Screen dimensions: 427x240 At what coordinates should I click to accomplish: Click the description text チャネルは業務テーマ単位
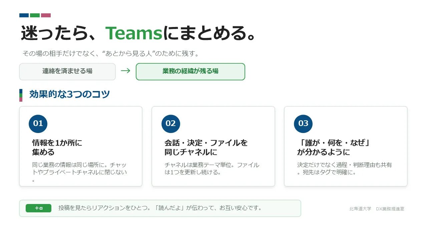(x=212, y=169)
